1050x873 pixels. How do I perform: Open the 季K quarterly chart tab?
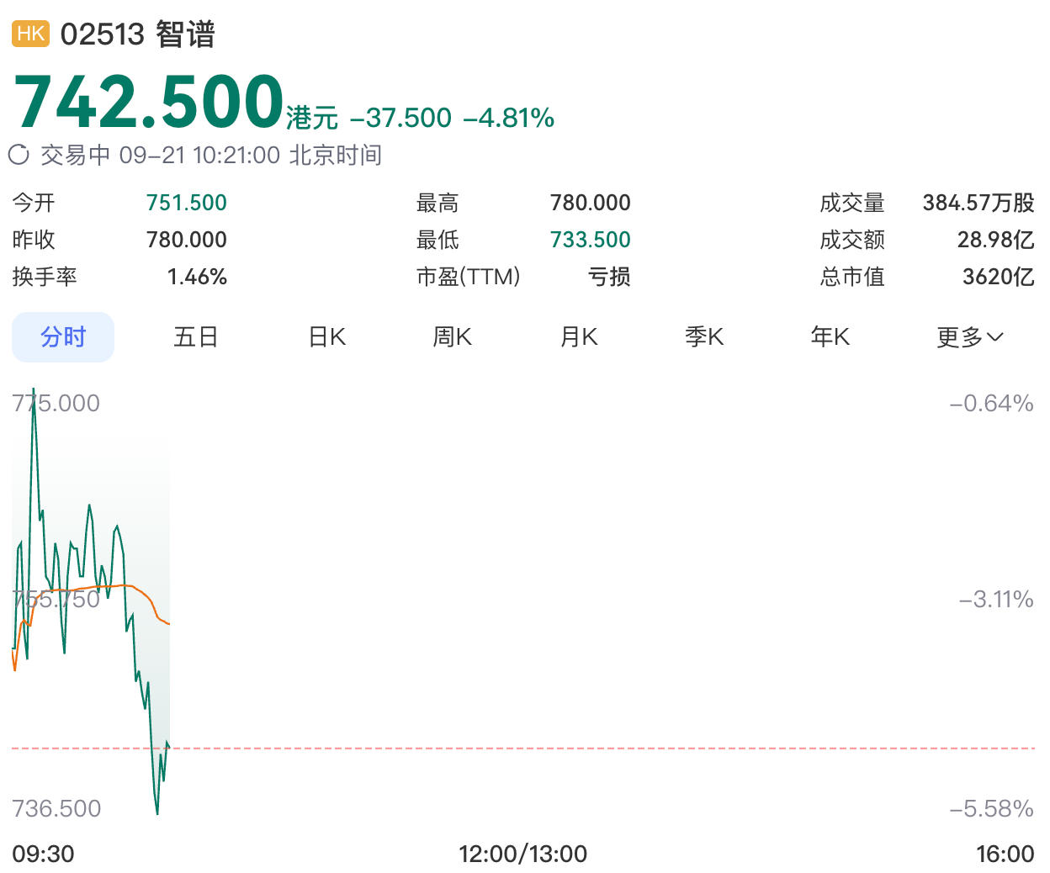click(x=704, y=337)
